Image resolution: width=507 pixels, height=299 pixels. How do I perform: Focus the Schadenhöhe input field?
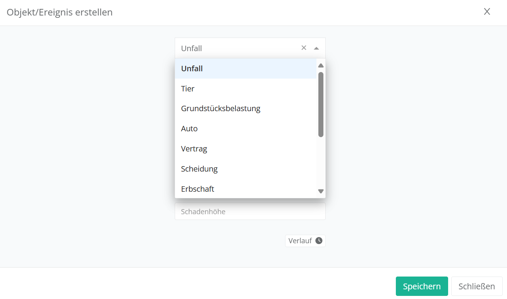click(x=250, y=211)
